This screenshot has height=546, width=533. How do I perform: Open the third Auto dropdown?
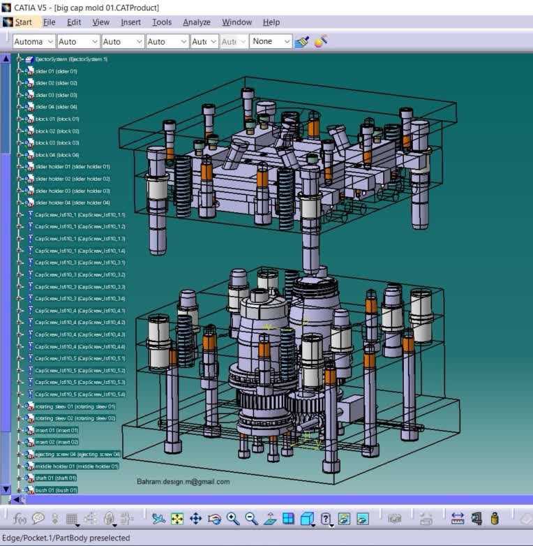123,41
